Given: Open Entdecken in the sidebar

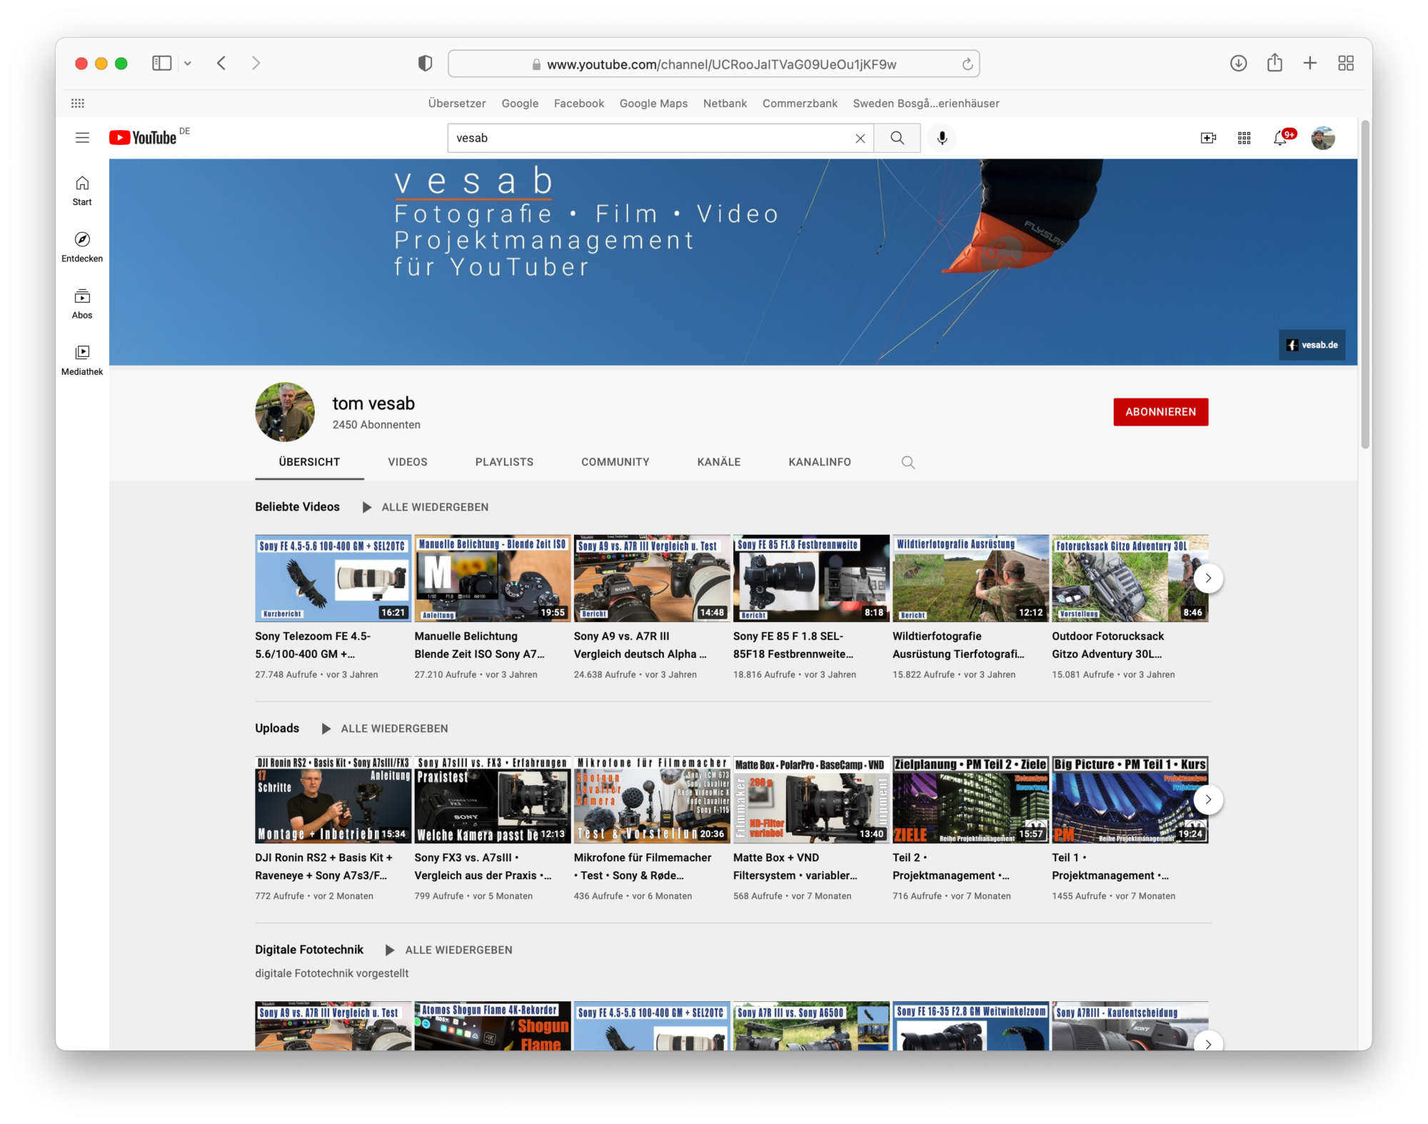Looking at the screenshot, I should click(82, 246).
